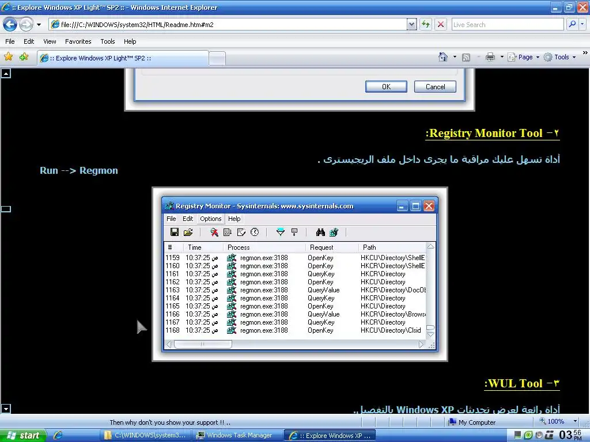The width and height of the screenshot is (590, 442).
Task: Select row 1163 QueryValue in Registry Monitor
Action: [x=296, y=290]
